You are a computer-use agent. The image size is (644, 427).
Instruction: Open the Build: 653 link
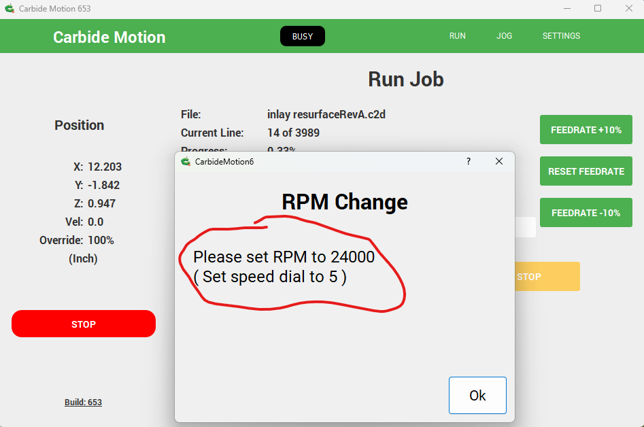[83, 403]
